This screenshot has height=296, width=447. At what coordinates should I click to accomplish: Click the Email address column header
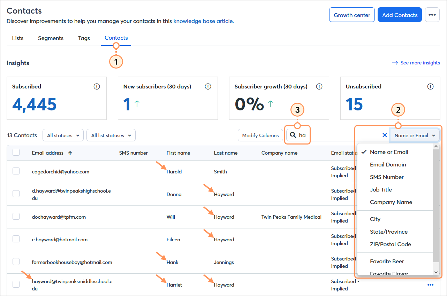click(x=48, y=153)
